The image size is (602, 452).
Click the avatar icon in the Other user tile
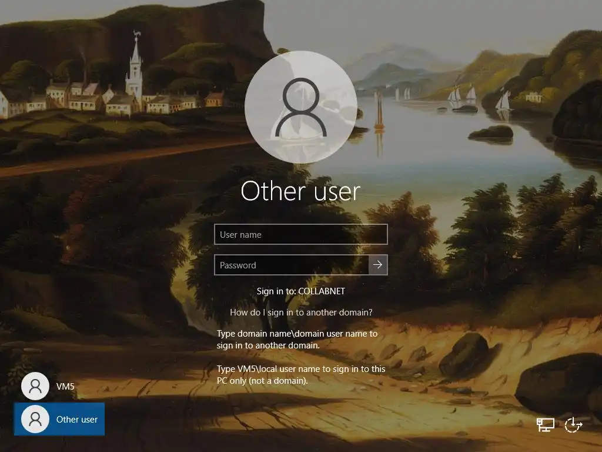pos(35,419)
